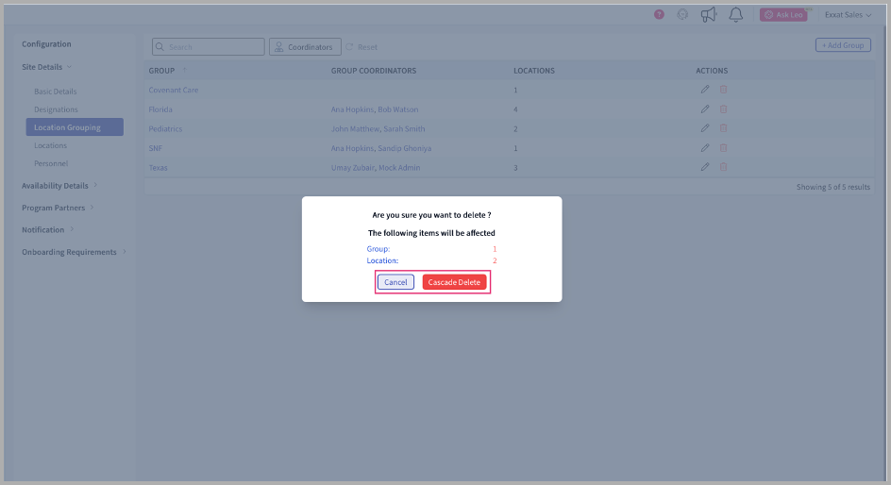Cancel the delete confirmation dialog

395,282
